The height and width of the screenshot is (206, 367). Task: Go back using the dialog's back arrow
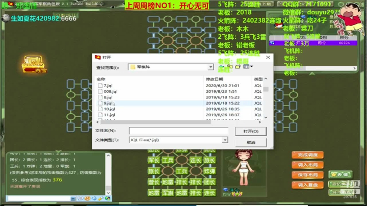pyautogui.click(x=222, y=67)
